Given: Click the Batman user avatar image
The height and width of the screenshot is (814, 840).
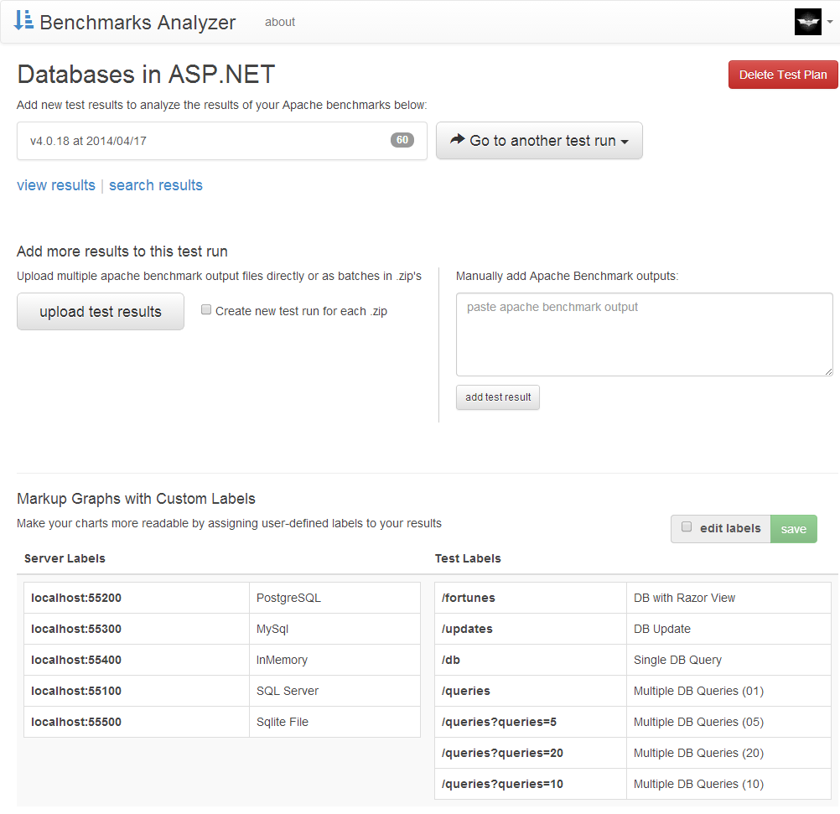Looking at the screenshot, I should pos(807,21).
